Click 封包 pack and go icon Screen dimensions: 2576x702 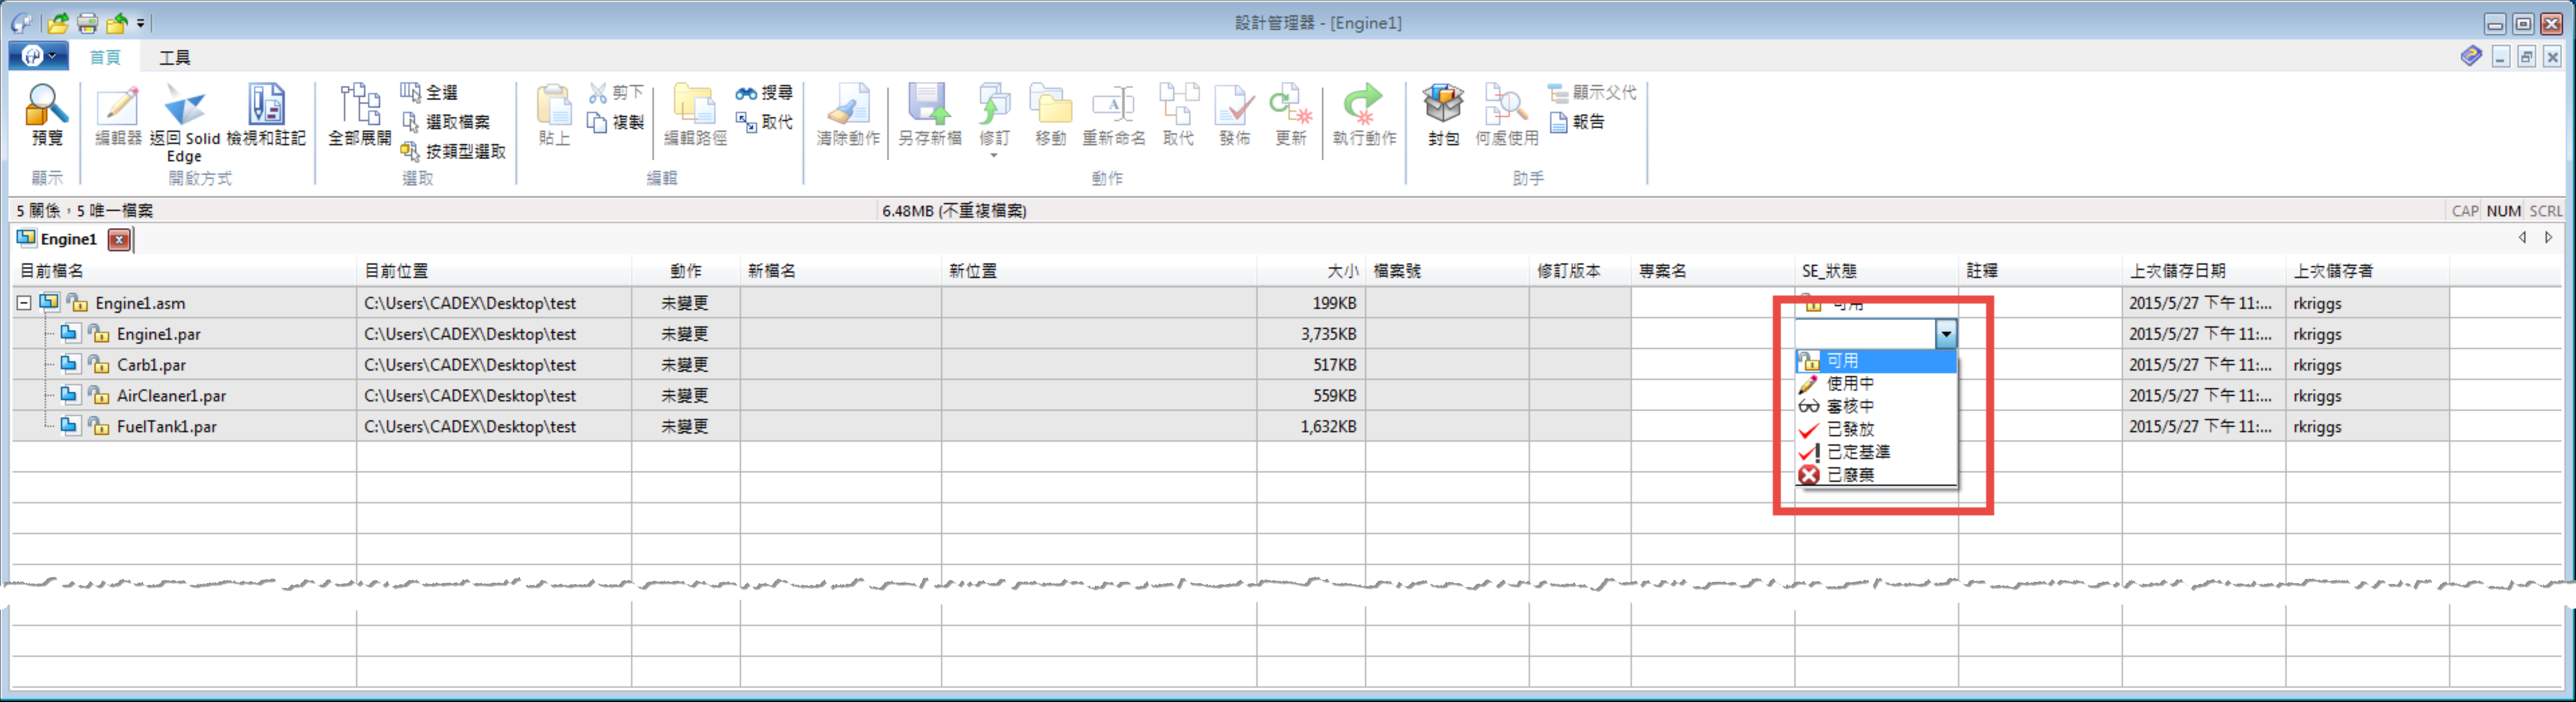point(1443,104)
